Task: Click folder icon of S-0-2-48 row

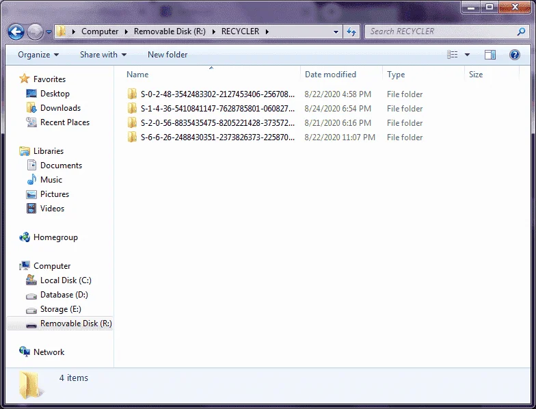Action: (132, 94)
